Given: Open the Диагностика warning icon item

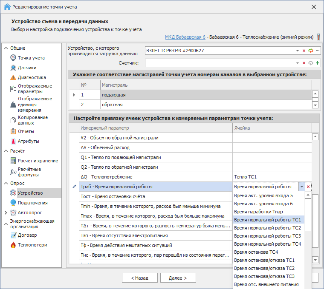Looking at the screenshot, I should (x=13, y=77).
